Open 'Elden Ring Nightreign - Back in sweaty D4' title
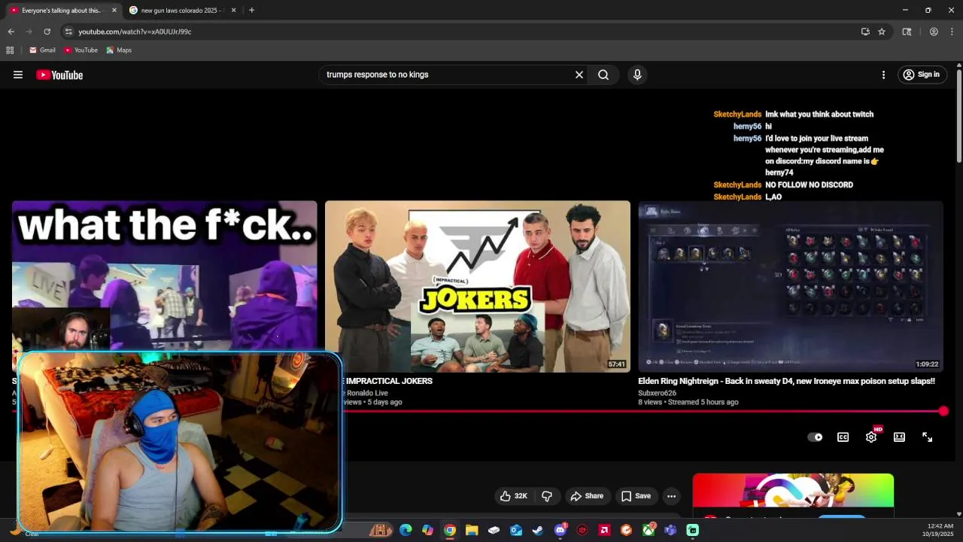 click(786, 381)
